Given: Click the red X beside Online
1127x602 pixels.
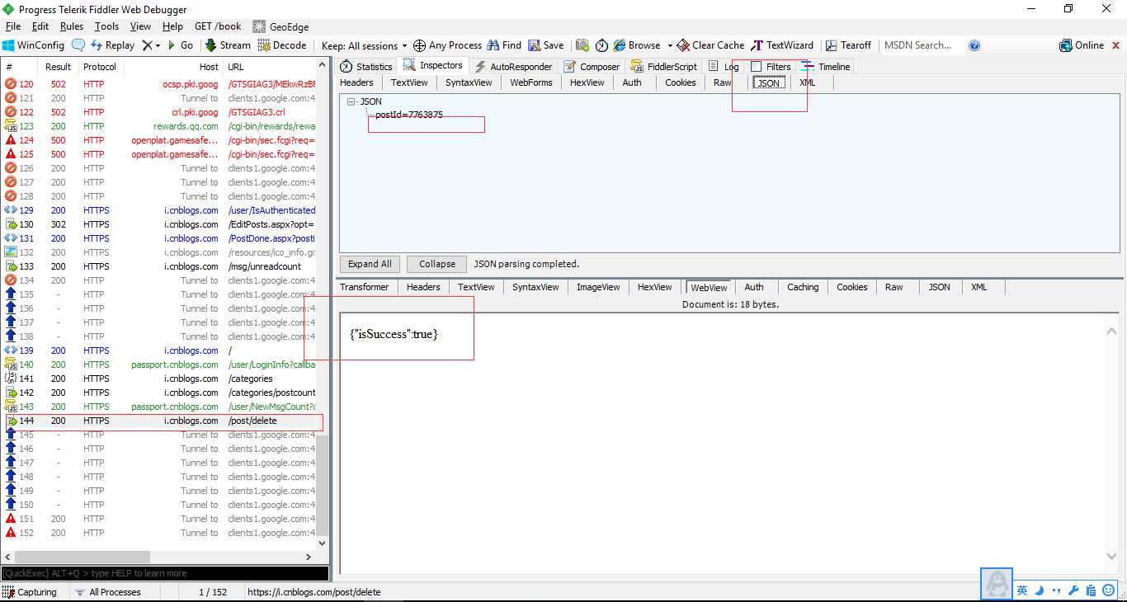Looking at the screenshot, I should (x=1114, y=45).
